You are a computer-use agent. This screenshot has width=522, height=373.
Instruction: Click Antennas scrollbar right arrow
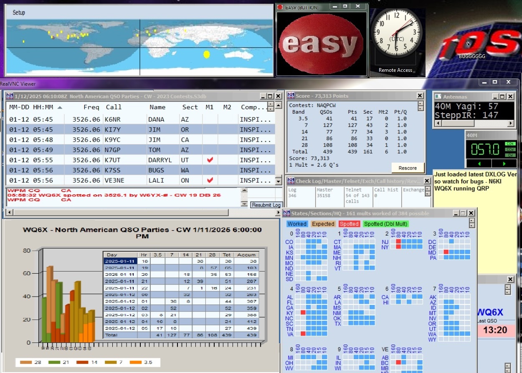point(511,124)
